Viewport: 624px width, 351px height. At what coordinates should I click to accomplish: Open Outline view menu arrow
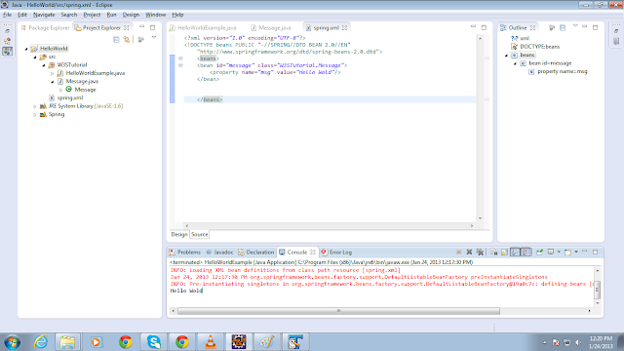pyautogui.click(x=575, y=26)
